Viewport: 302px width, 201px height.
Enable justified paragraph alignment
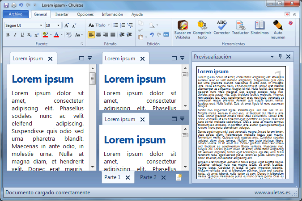click(x=113, y=35)
